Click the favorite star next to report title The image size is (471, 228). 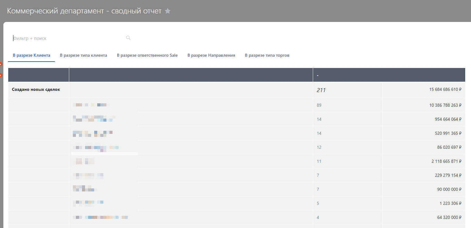pos(168,11)
